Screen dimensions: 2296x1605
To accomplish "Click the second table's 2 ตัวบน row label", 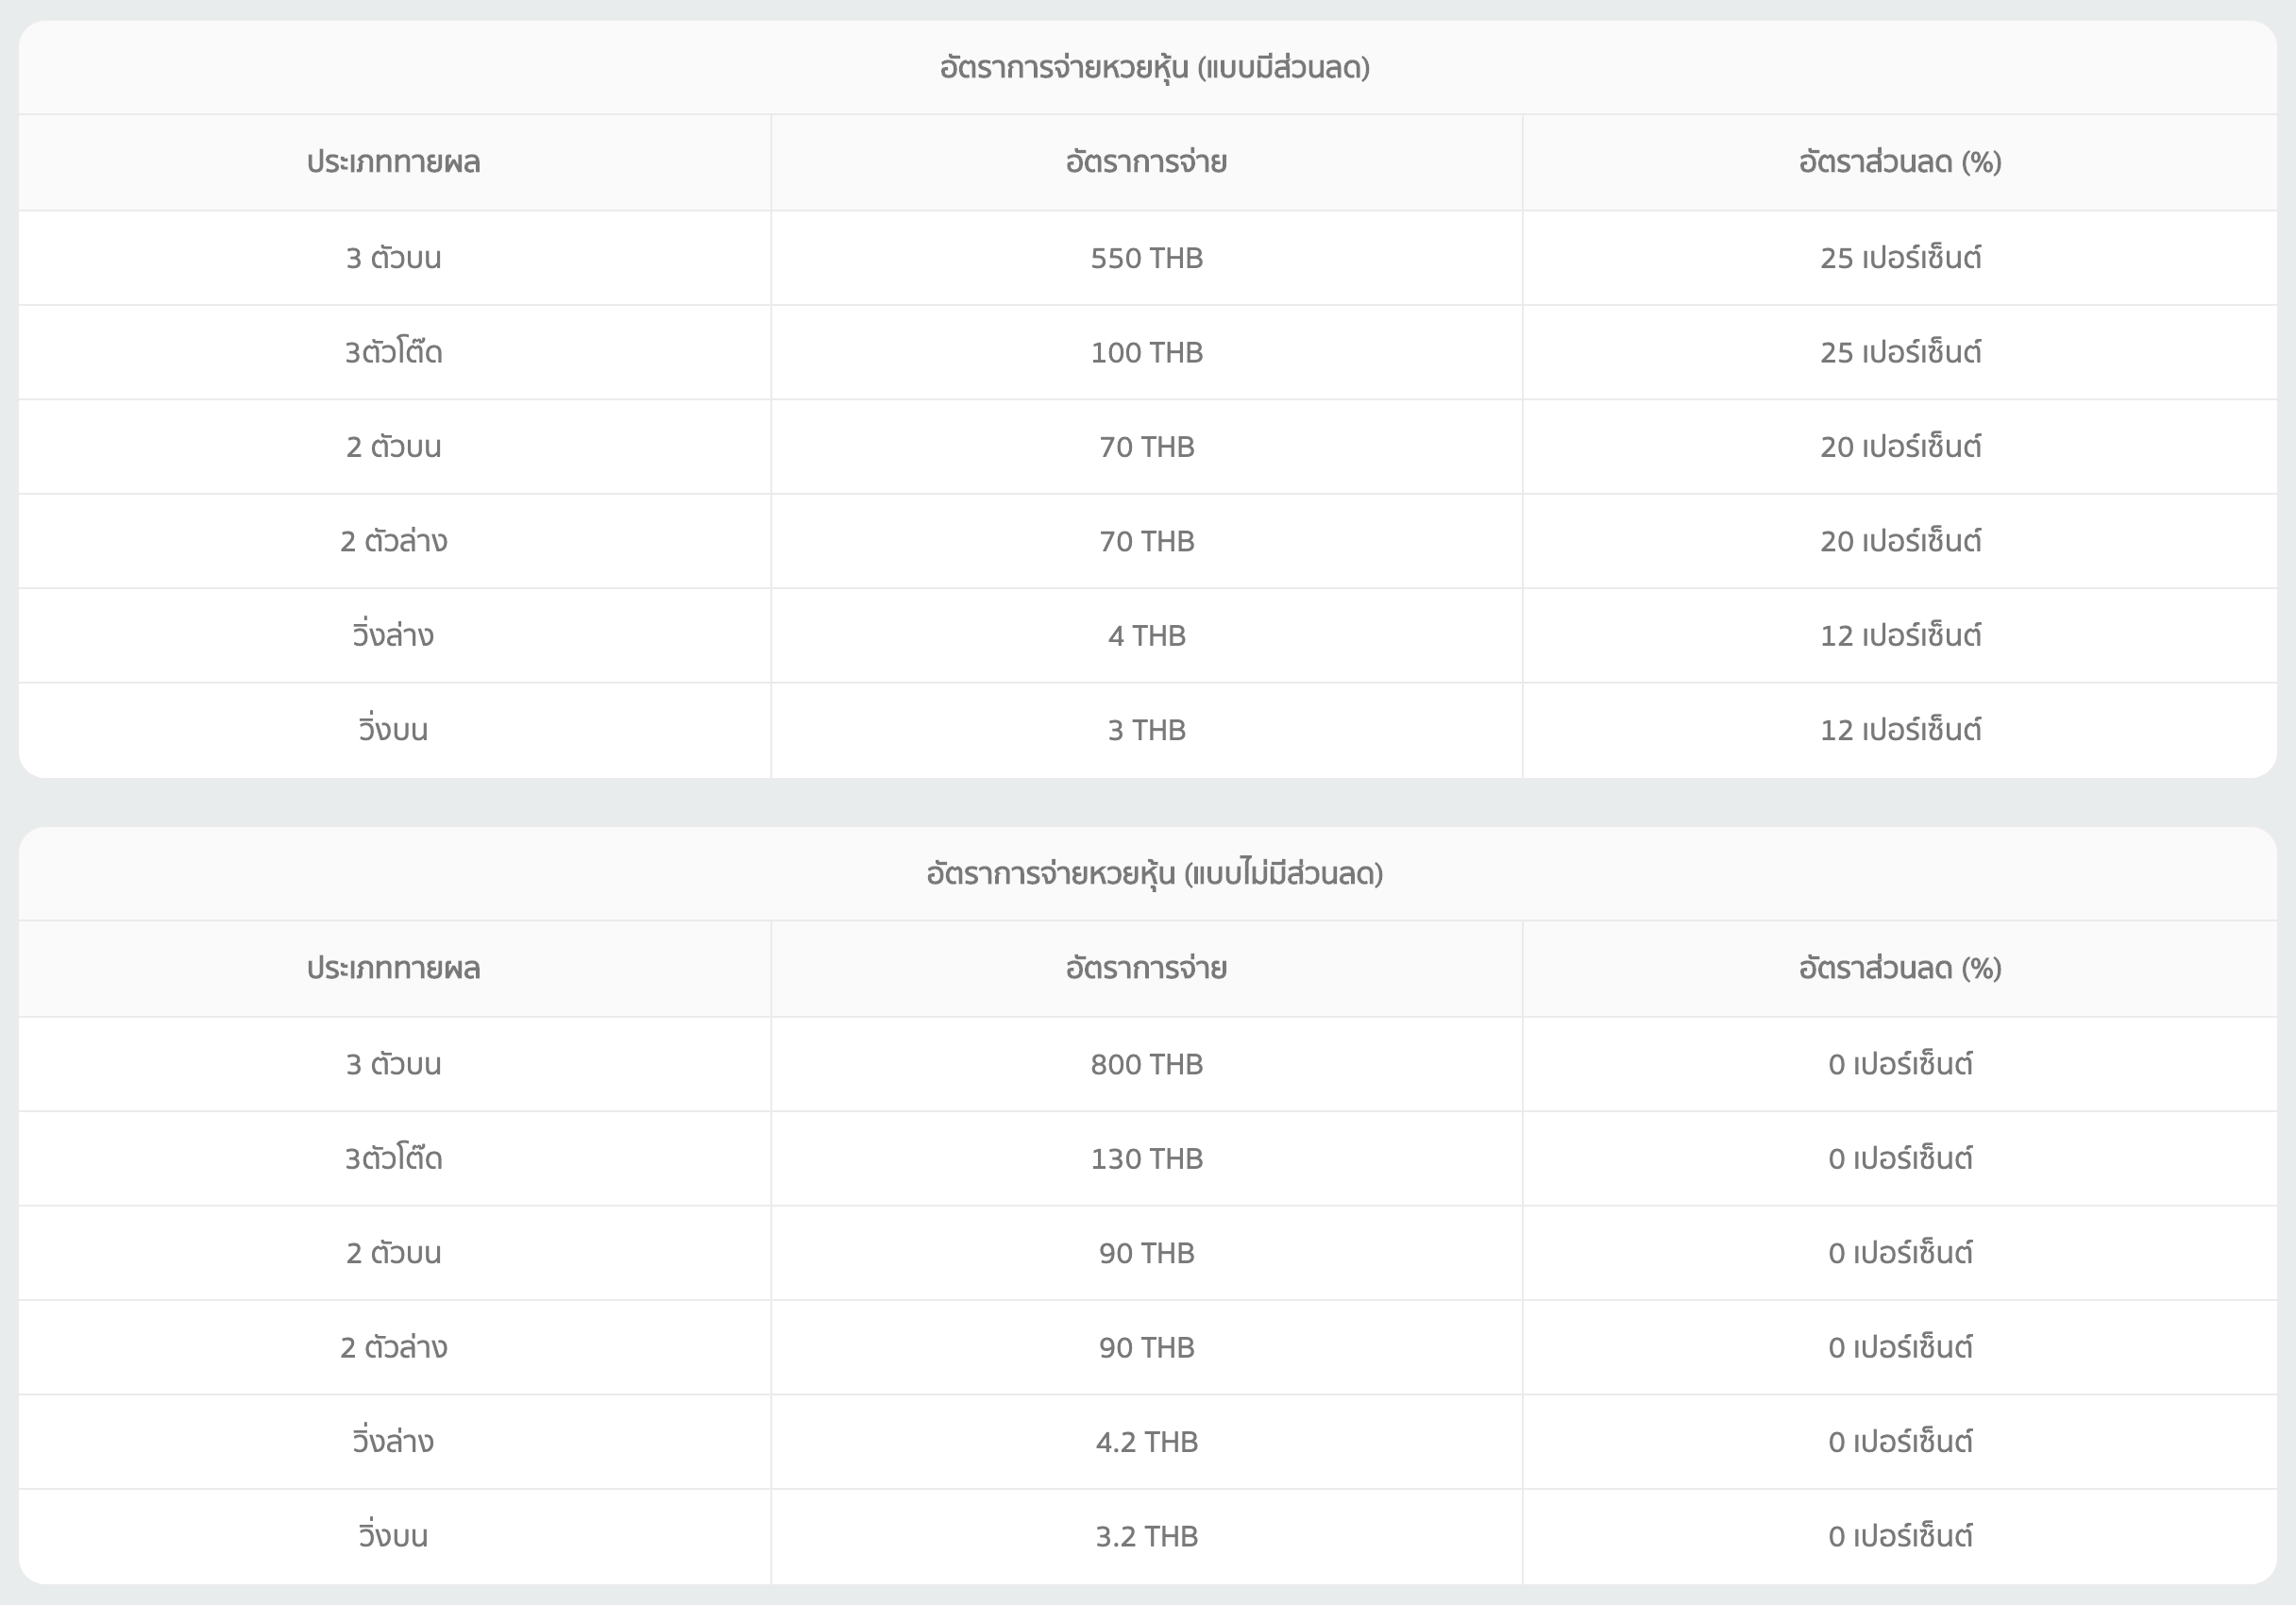I will point(393,1253).
